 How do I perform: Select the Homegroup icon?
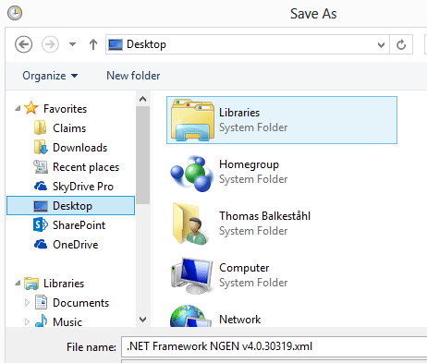192,174
